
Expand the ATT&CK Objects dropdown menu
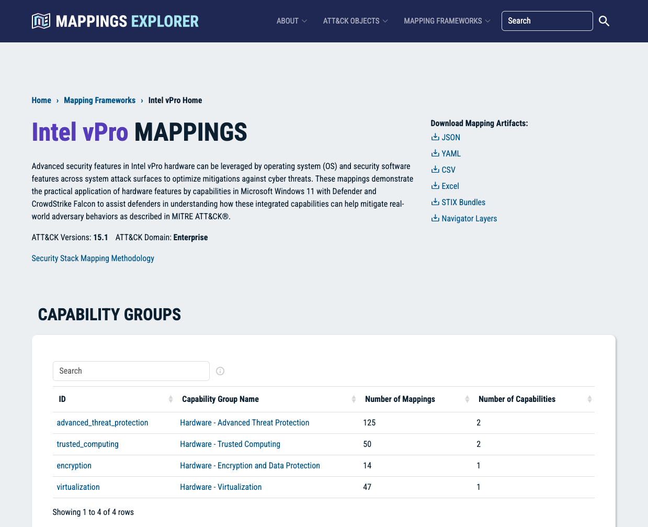click(x=355, y=21)
